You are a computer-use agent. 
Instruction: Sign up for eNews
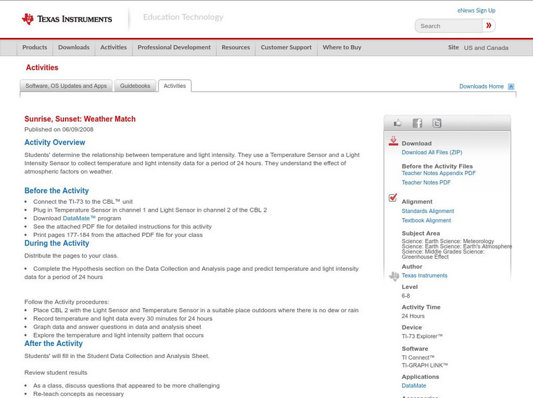click(x=476, y=10)
